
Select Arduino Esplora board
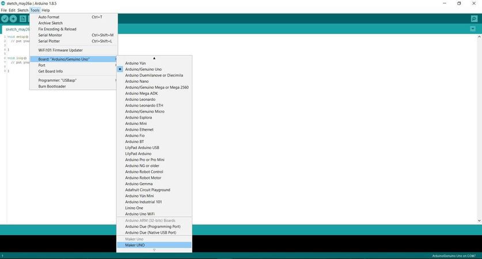point(154,117)
